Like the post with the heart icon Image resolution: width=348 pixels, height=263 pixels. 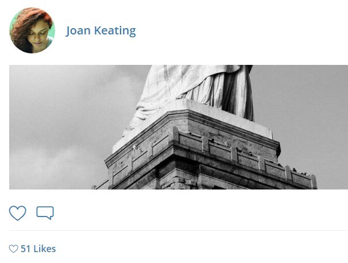pos(18,213)
